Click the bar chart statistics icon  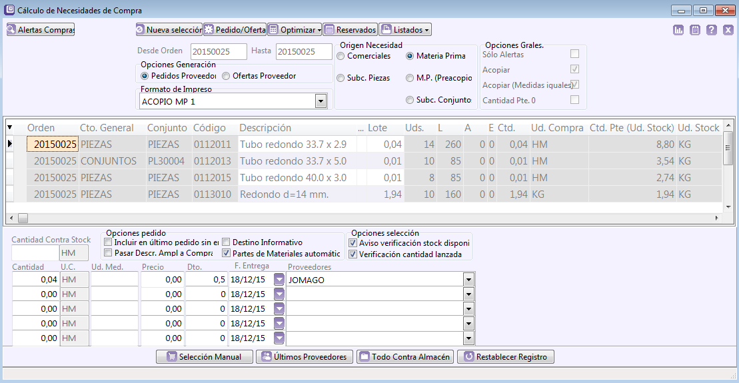[678, 30]
